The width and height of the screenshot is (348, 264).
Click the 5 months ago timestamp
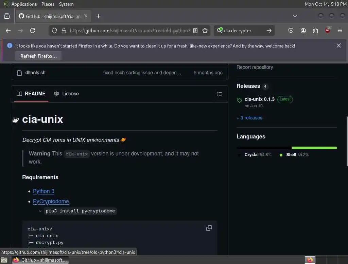(x=208, y=73)
